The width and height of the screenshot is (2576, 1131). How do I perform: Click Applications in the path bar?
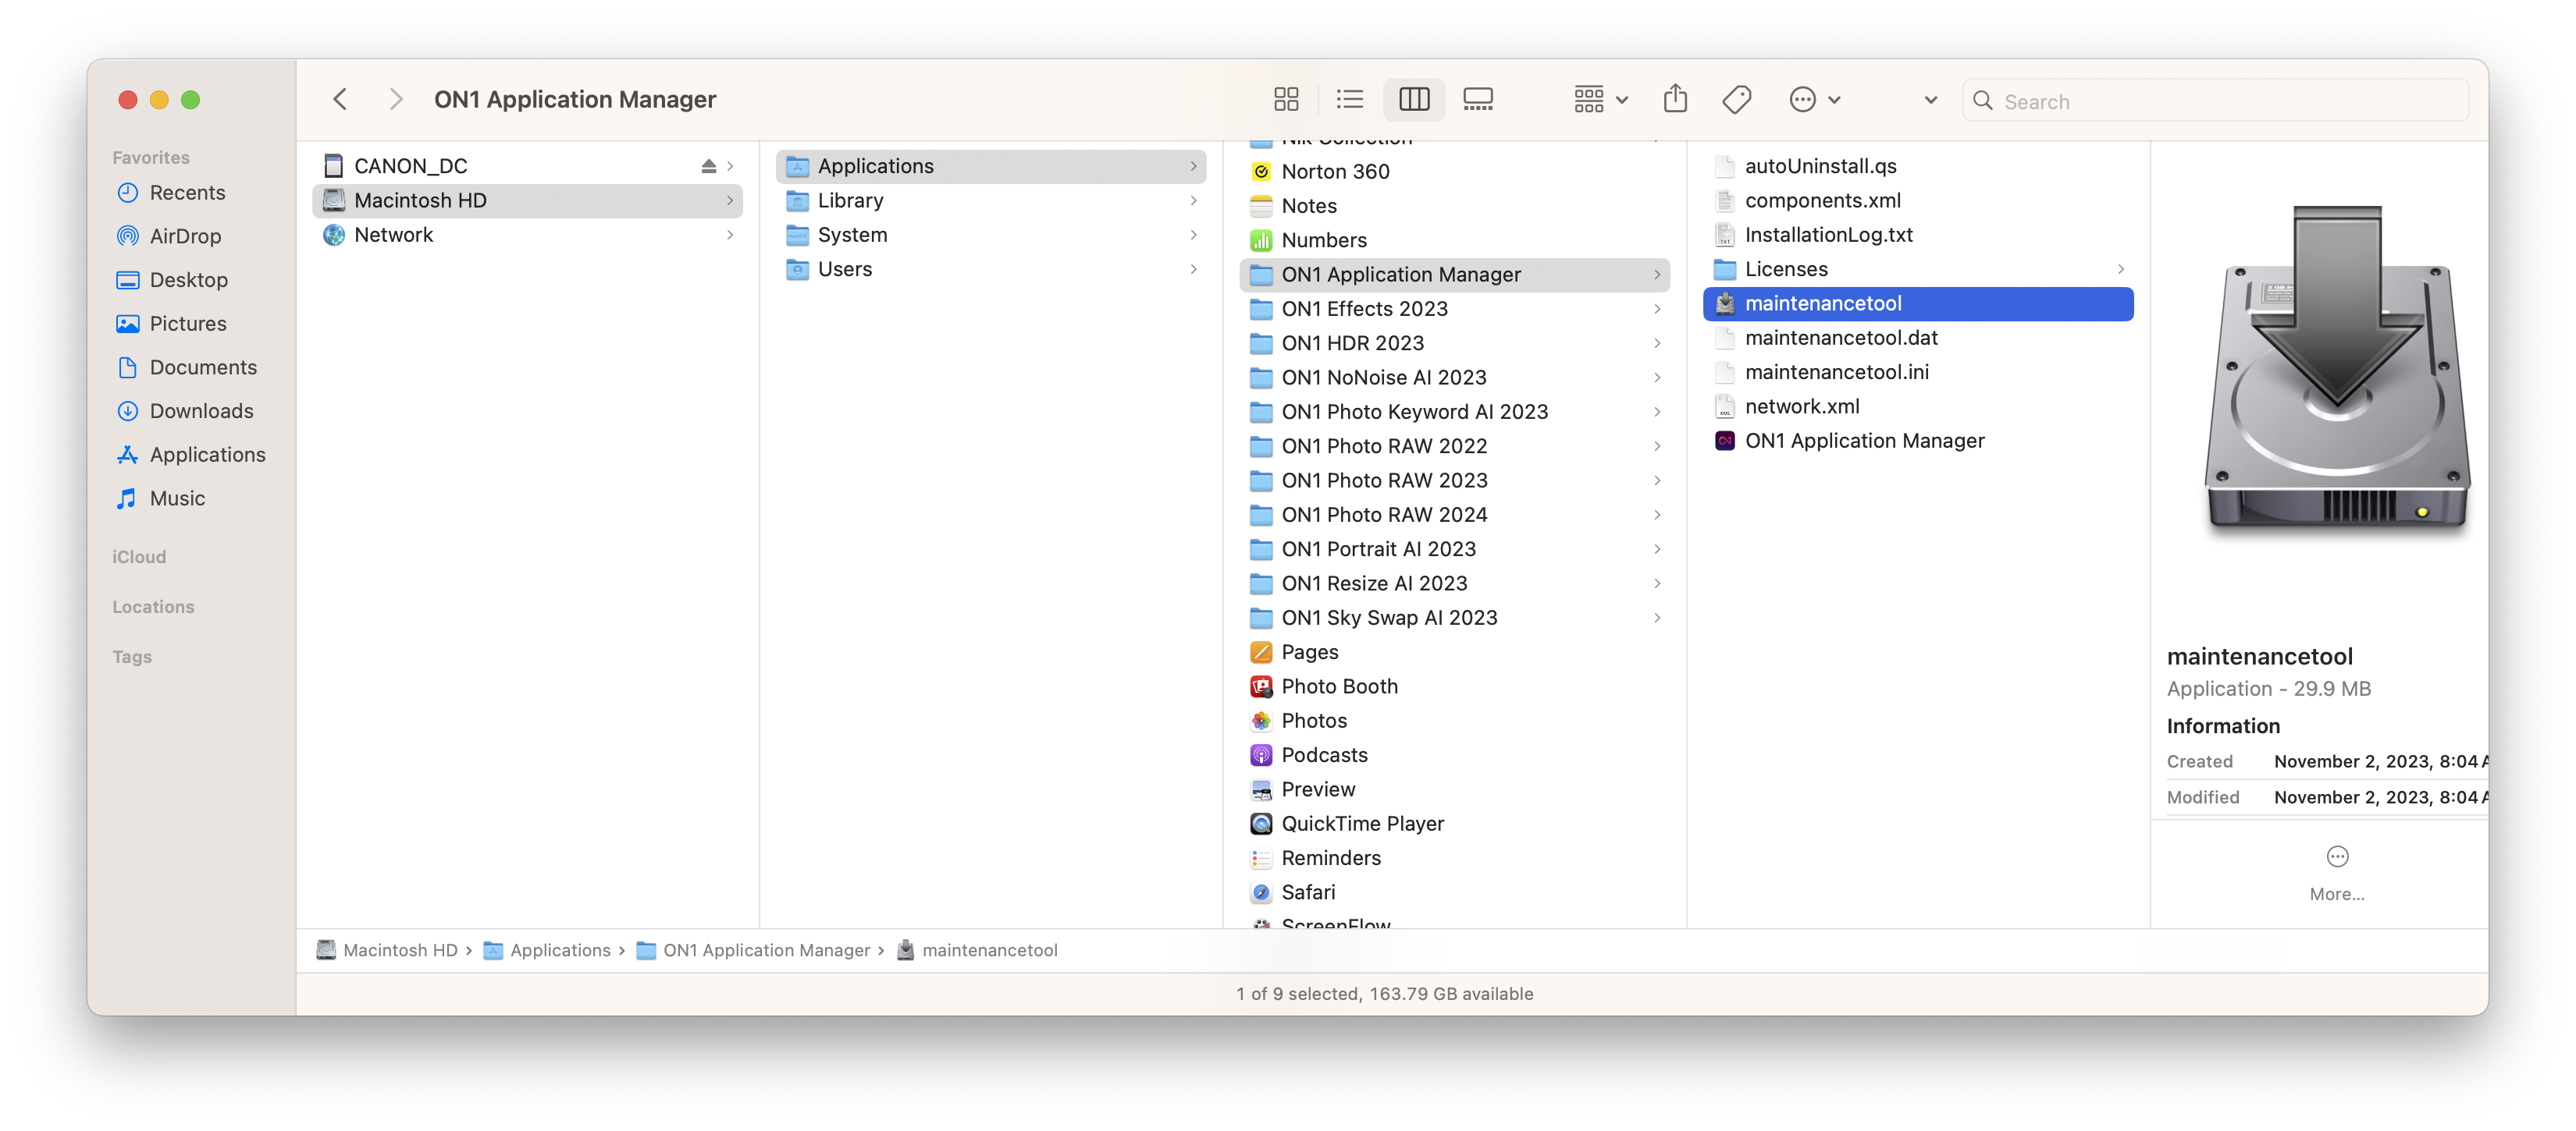click(x=547, y=950)
